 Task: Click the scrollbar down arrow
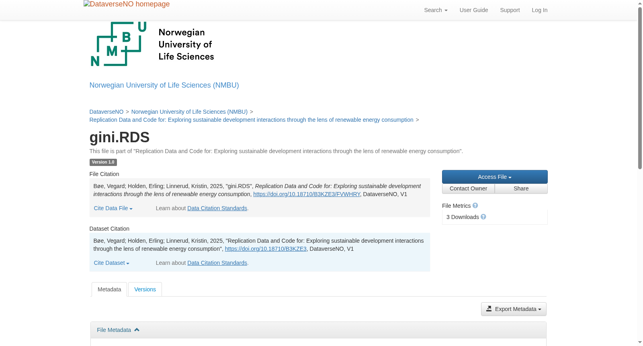point(640,342)
